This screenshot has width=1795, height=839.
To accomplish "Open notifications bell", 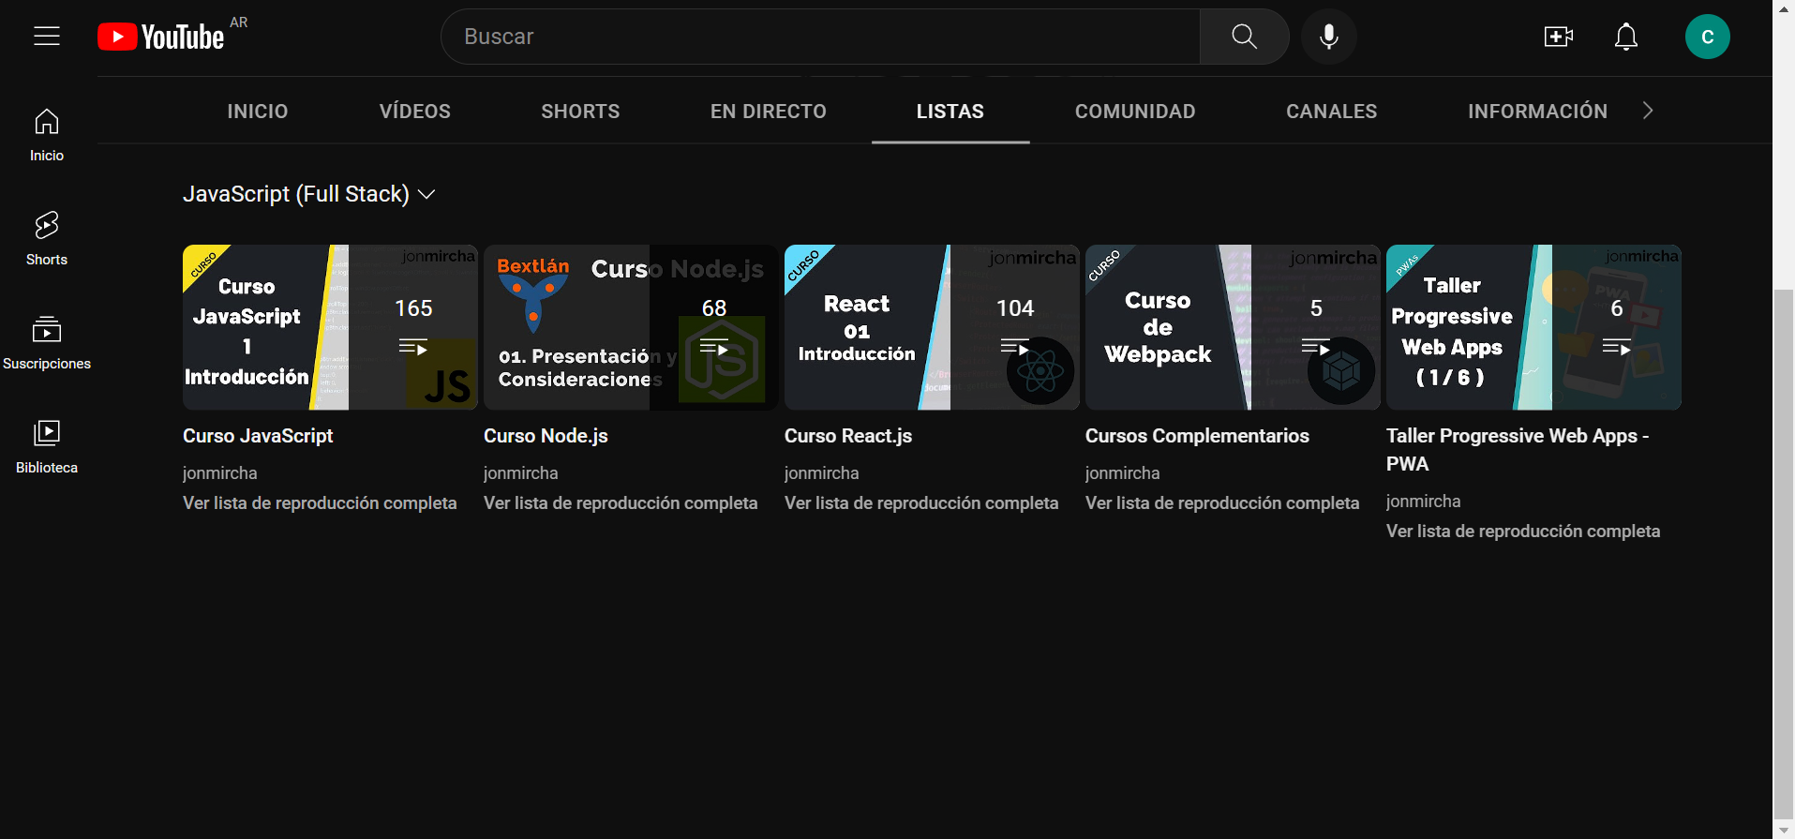I will pos(1625,37).
